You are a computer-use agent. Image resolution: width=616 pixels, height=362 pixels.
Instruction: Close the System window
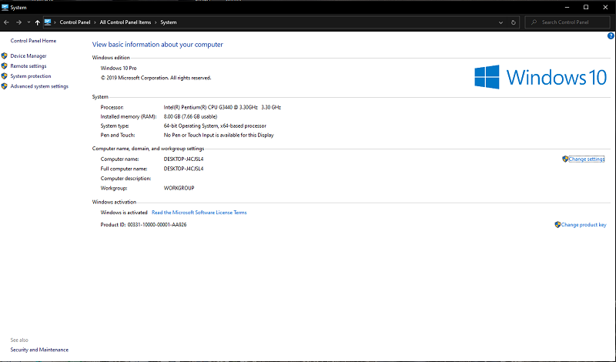[605, 7]
